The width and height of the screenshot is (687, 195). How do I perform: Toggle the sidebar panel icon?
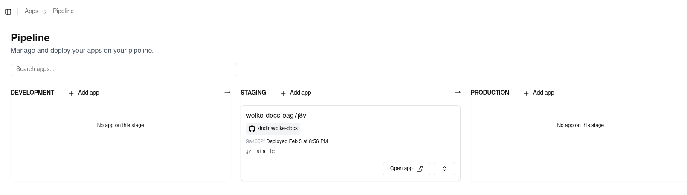[8, 12]
